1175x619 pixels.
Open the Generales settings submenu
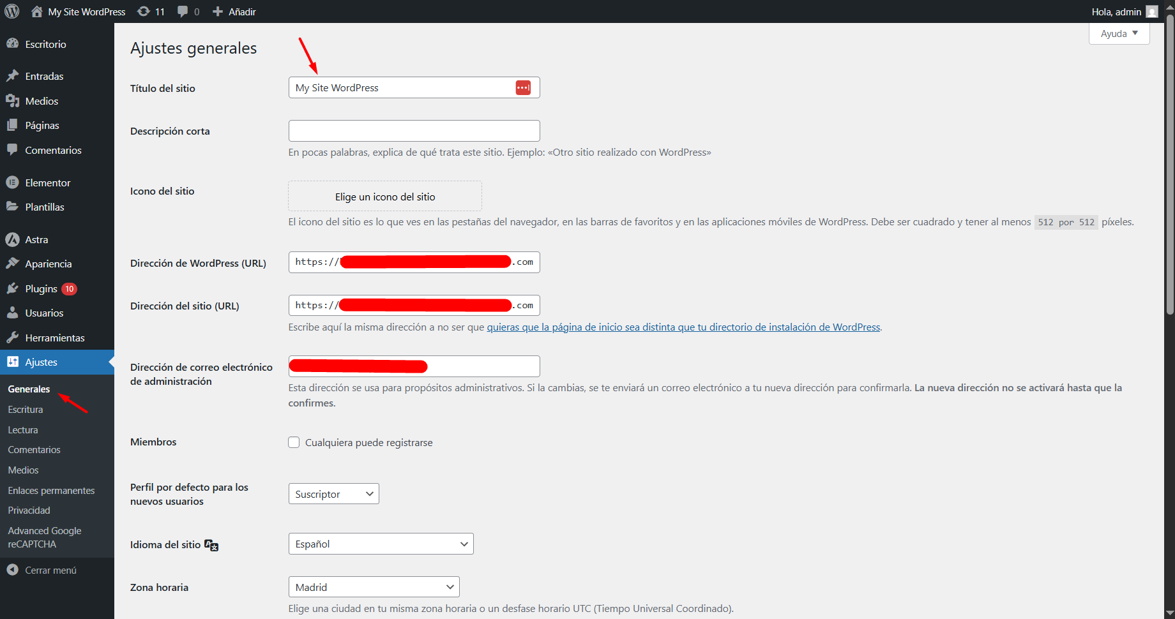click(x=29, y=389)
